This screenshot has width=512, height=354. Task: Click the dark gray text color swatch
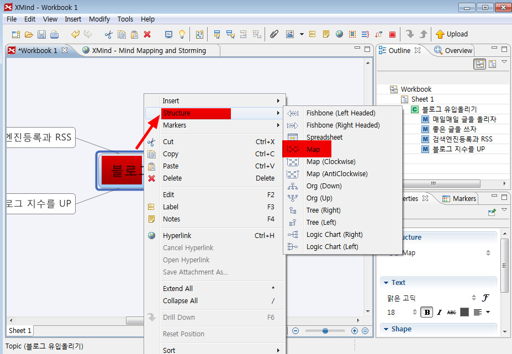tap(465, 312)
